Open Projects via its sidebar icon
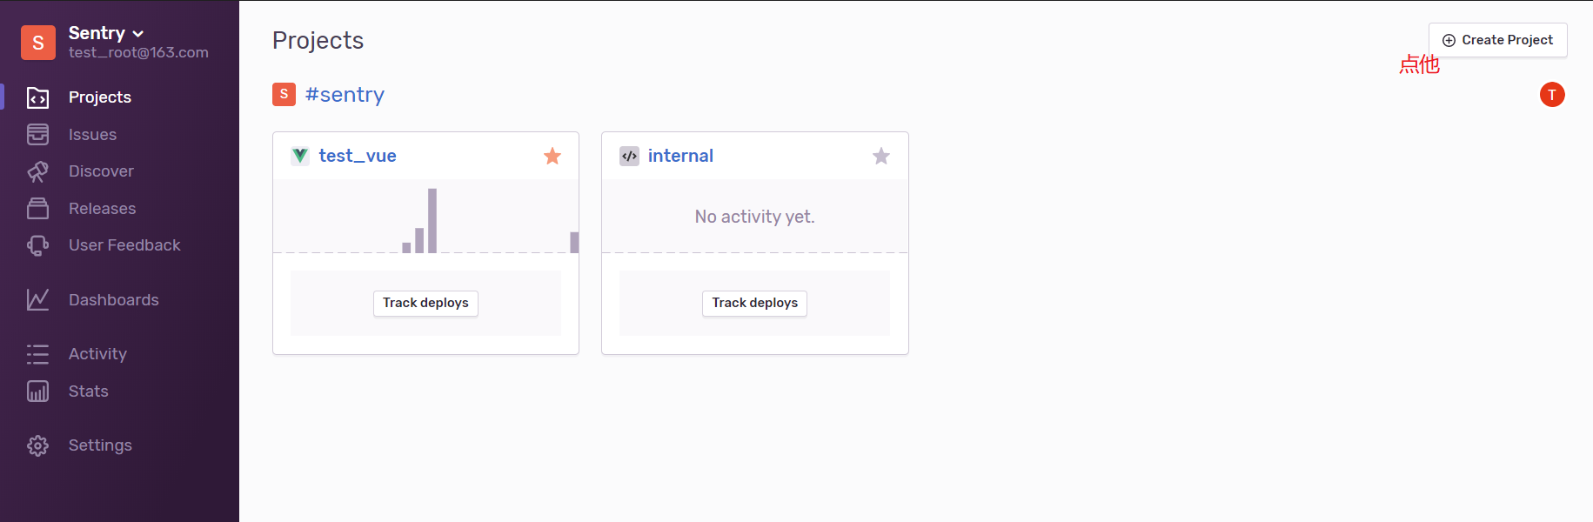Image resolution: width=1593 pixels, height=522 pixels. (x=37, y=97)
